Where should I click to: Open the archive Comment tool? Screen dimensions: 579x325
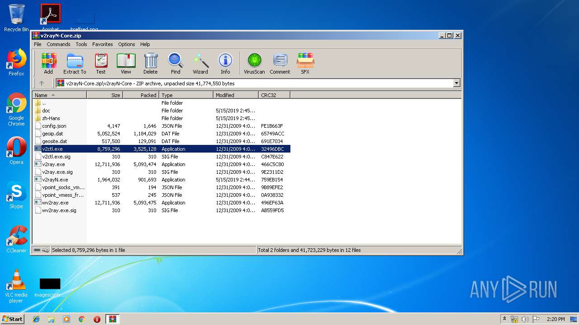[280, 63]
